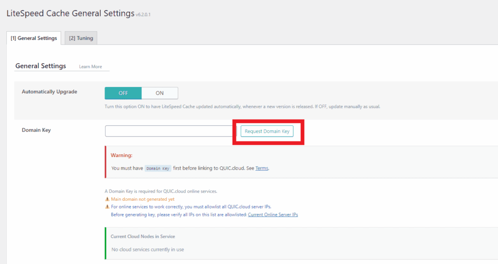
Task: Click the 'Before generating key, please verify' text
Action: (x=179, y=215)
